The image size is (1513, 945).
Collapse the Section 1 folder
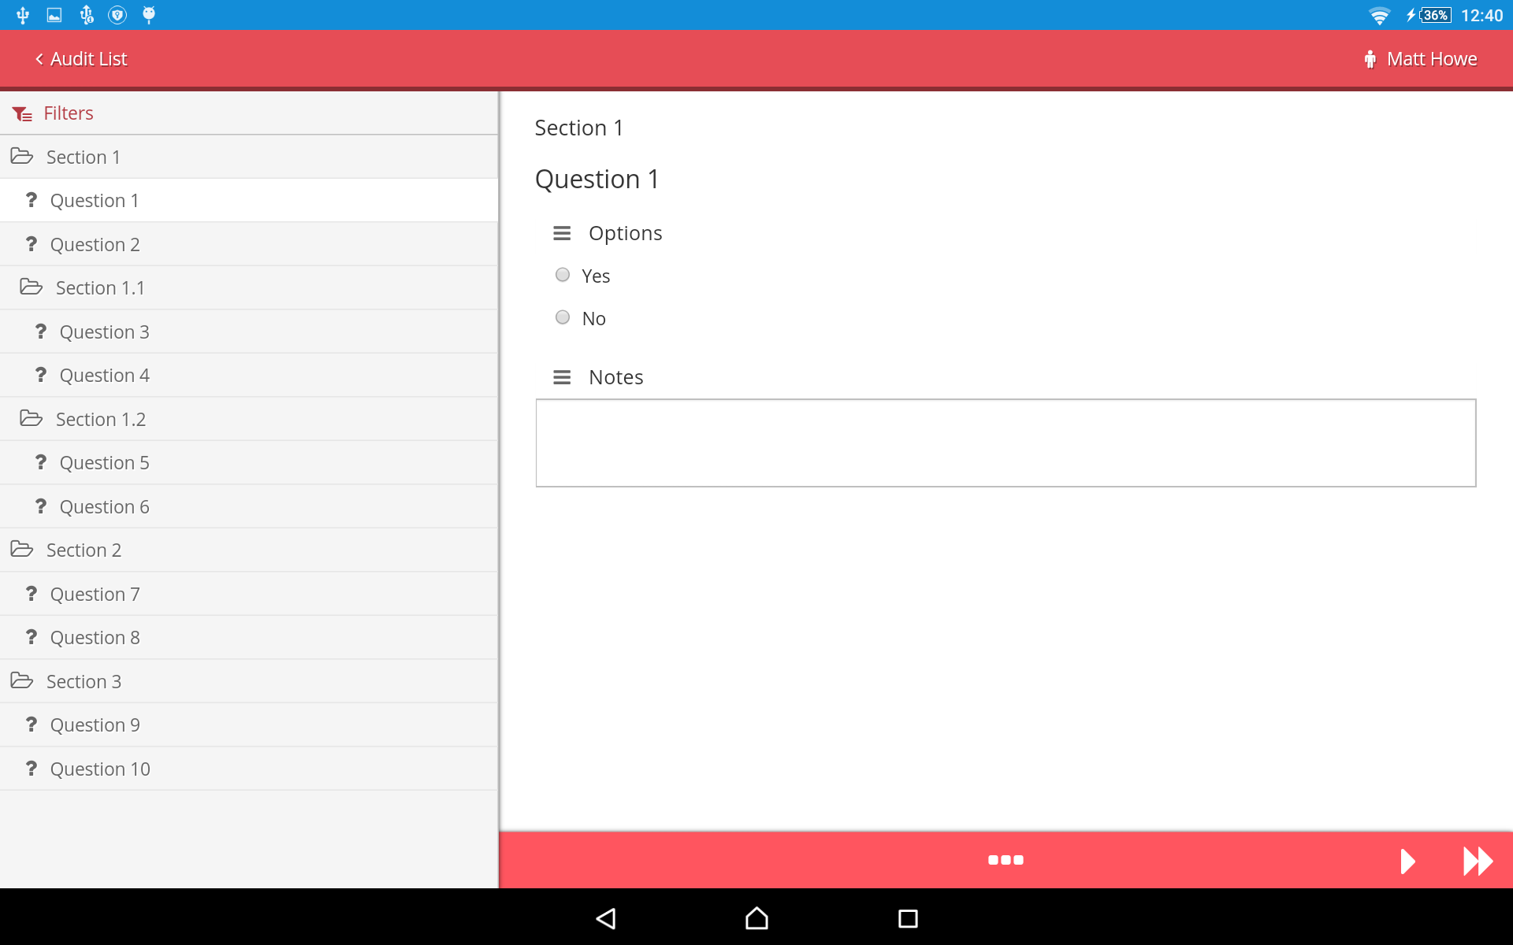[x=249, y=157]
